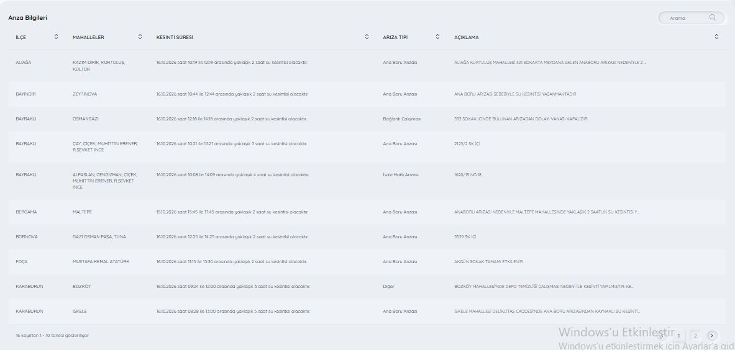Select AKGÜN SOKAK TAMAMI ETKİLENİR description
This screenshot has height=350, width=735.
488,261
